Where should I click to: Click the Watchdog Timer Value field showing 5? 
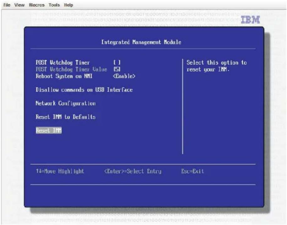(117, 69)
